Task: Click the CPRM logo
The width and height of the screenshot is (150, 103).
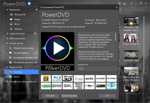Action: click(46, 86)
